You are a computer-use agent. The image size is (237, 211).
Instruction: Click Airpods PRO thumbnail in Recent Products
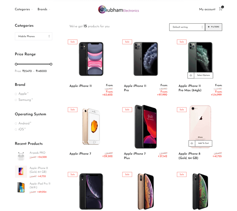(21, 156)
